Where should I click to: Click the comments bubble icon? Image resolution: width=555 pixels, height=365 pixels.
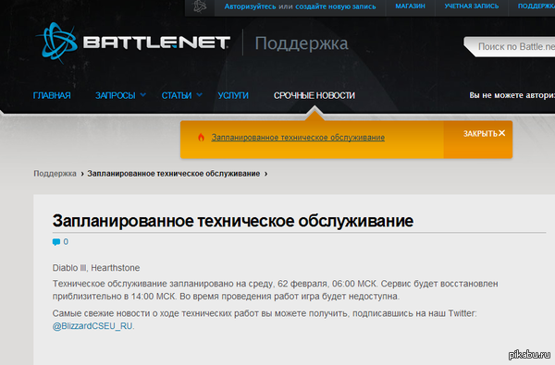click(x=56, y=242)
